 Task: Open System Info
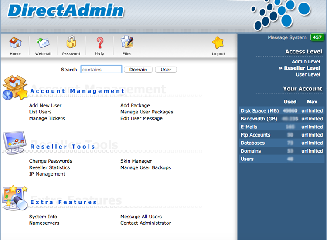[x=43, y=217]
